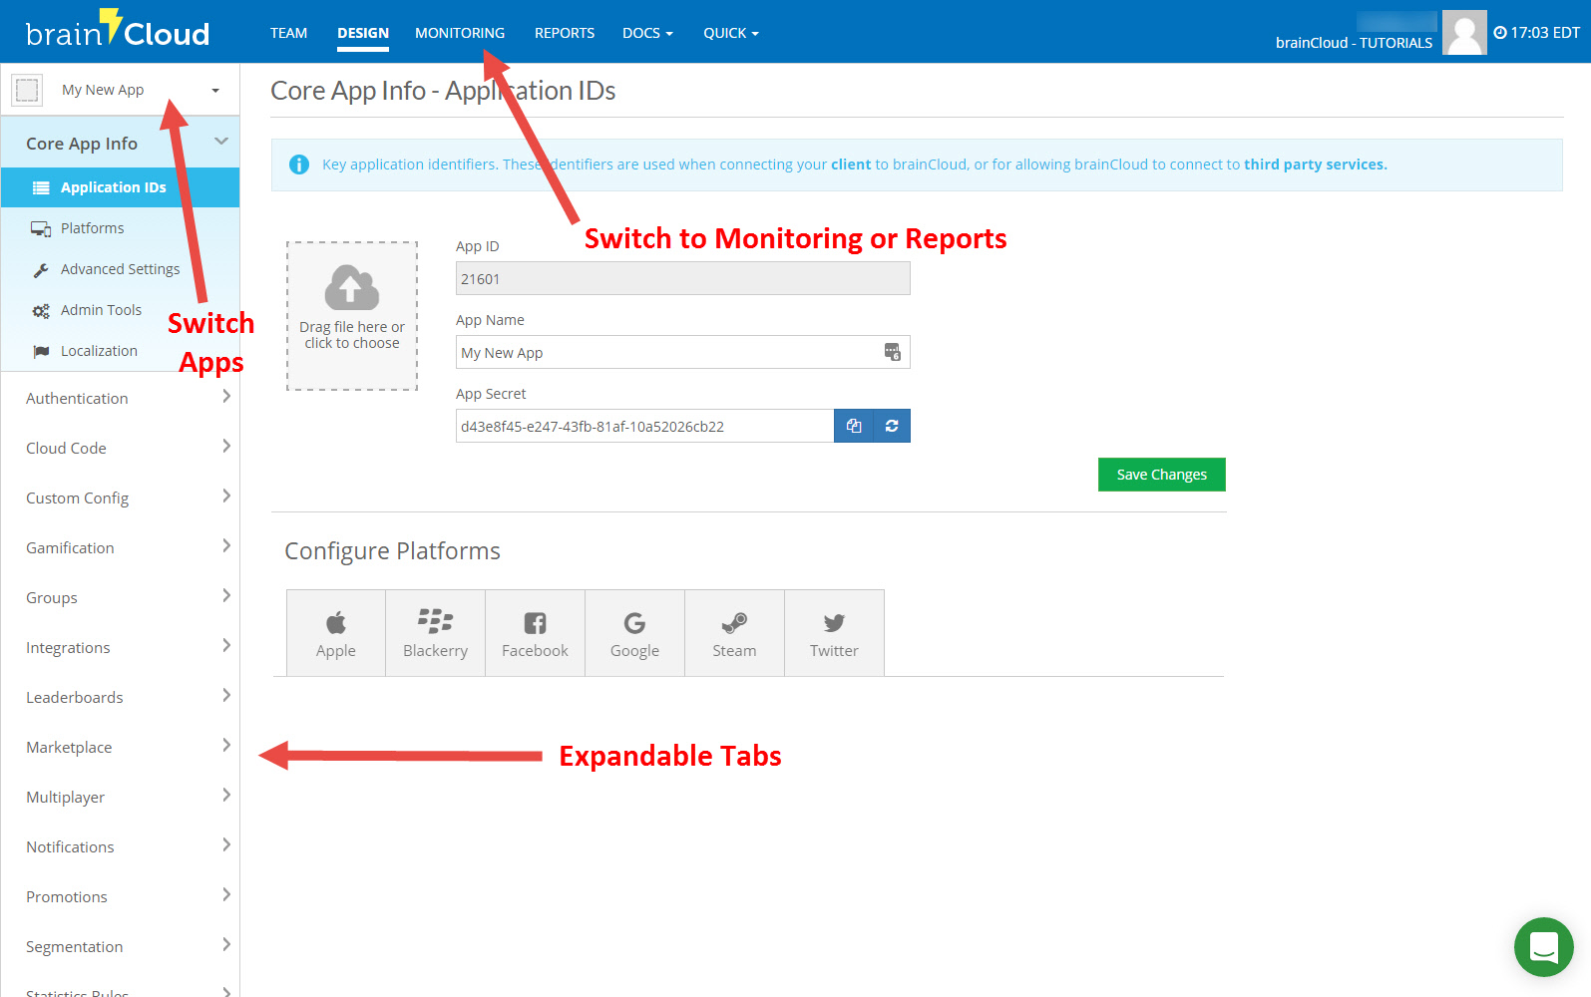Click the regenerate App Secret refresh icon
Image resolution: width=1591 pixels, height=997 pixels.
(x=892, y=426)
